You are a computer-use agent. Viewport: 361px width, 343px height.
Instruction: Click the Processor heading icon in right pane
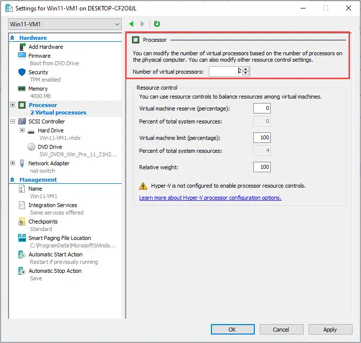point(136,40)
